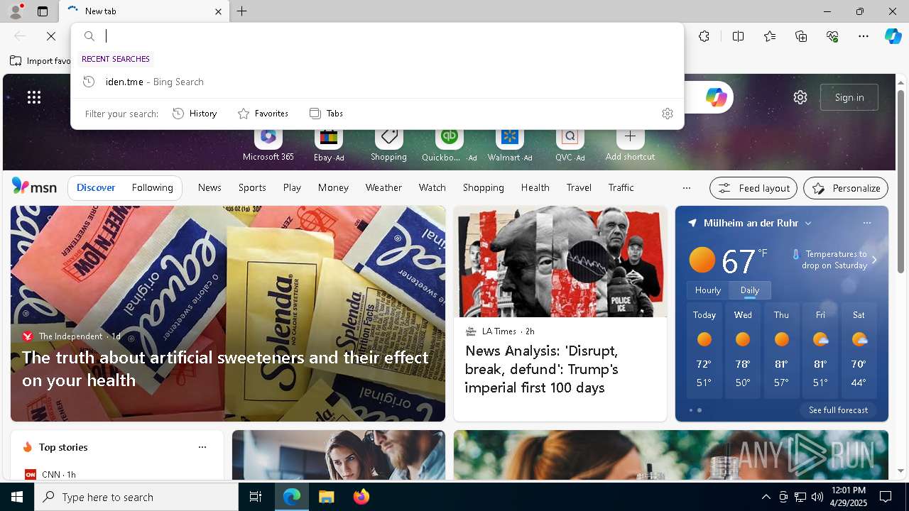Image resolution: width=909 pixels, height=511 pixels.
Task: Open File Explorer from taskbar
Action: (x=326, y=497)
